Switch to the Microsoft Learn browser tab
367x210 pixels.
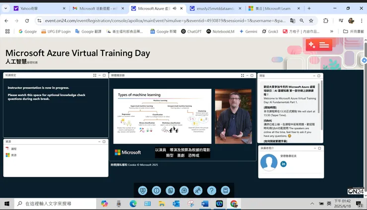point(271,8)
